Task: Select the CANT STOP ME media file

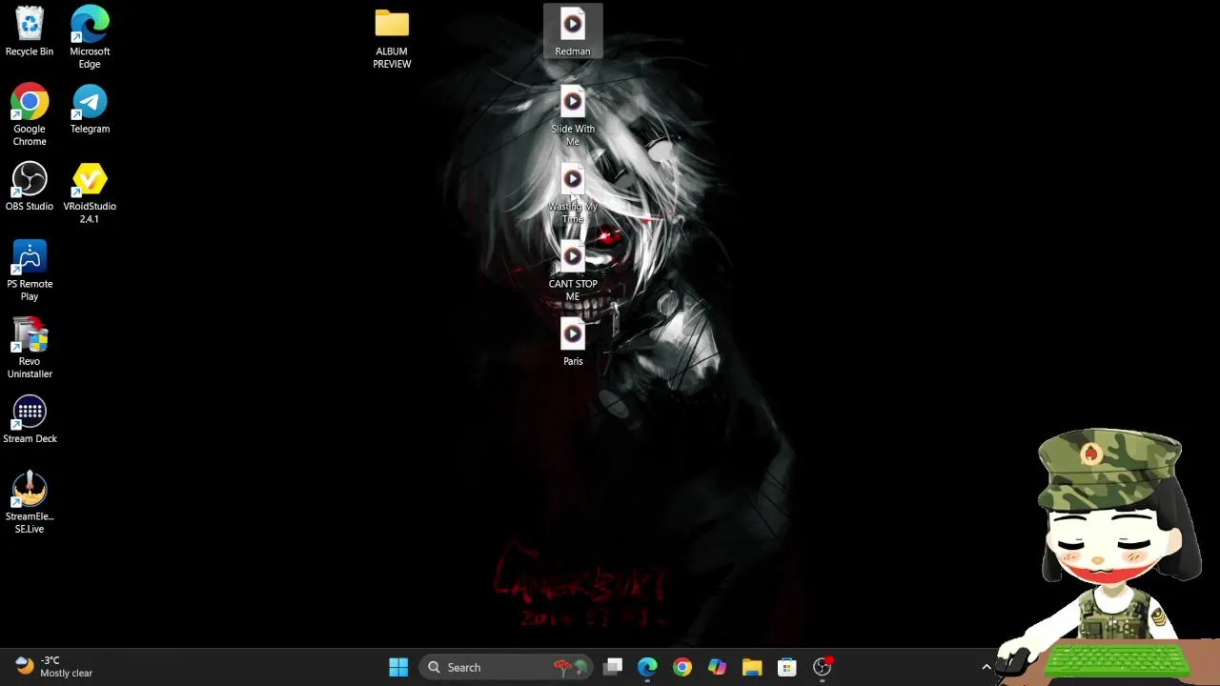Action: (x=573, y=271)
